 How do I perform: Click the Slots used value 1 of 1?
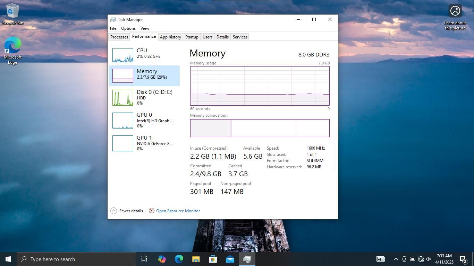(x=312, y=154)
